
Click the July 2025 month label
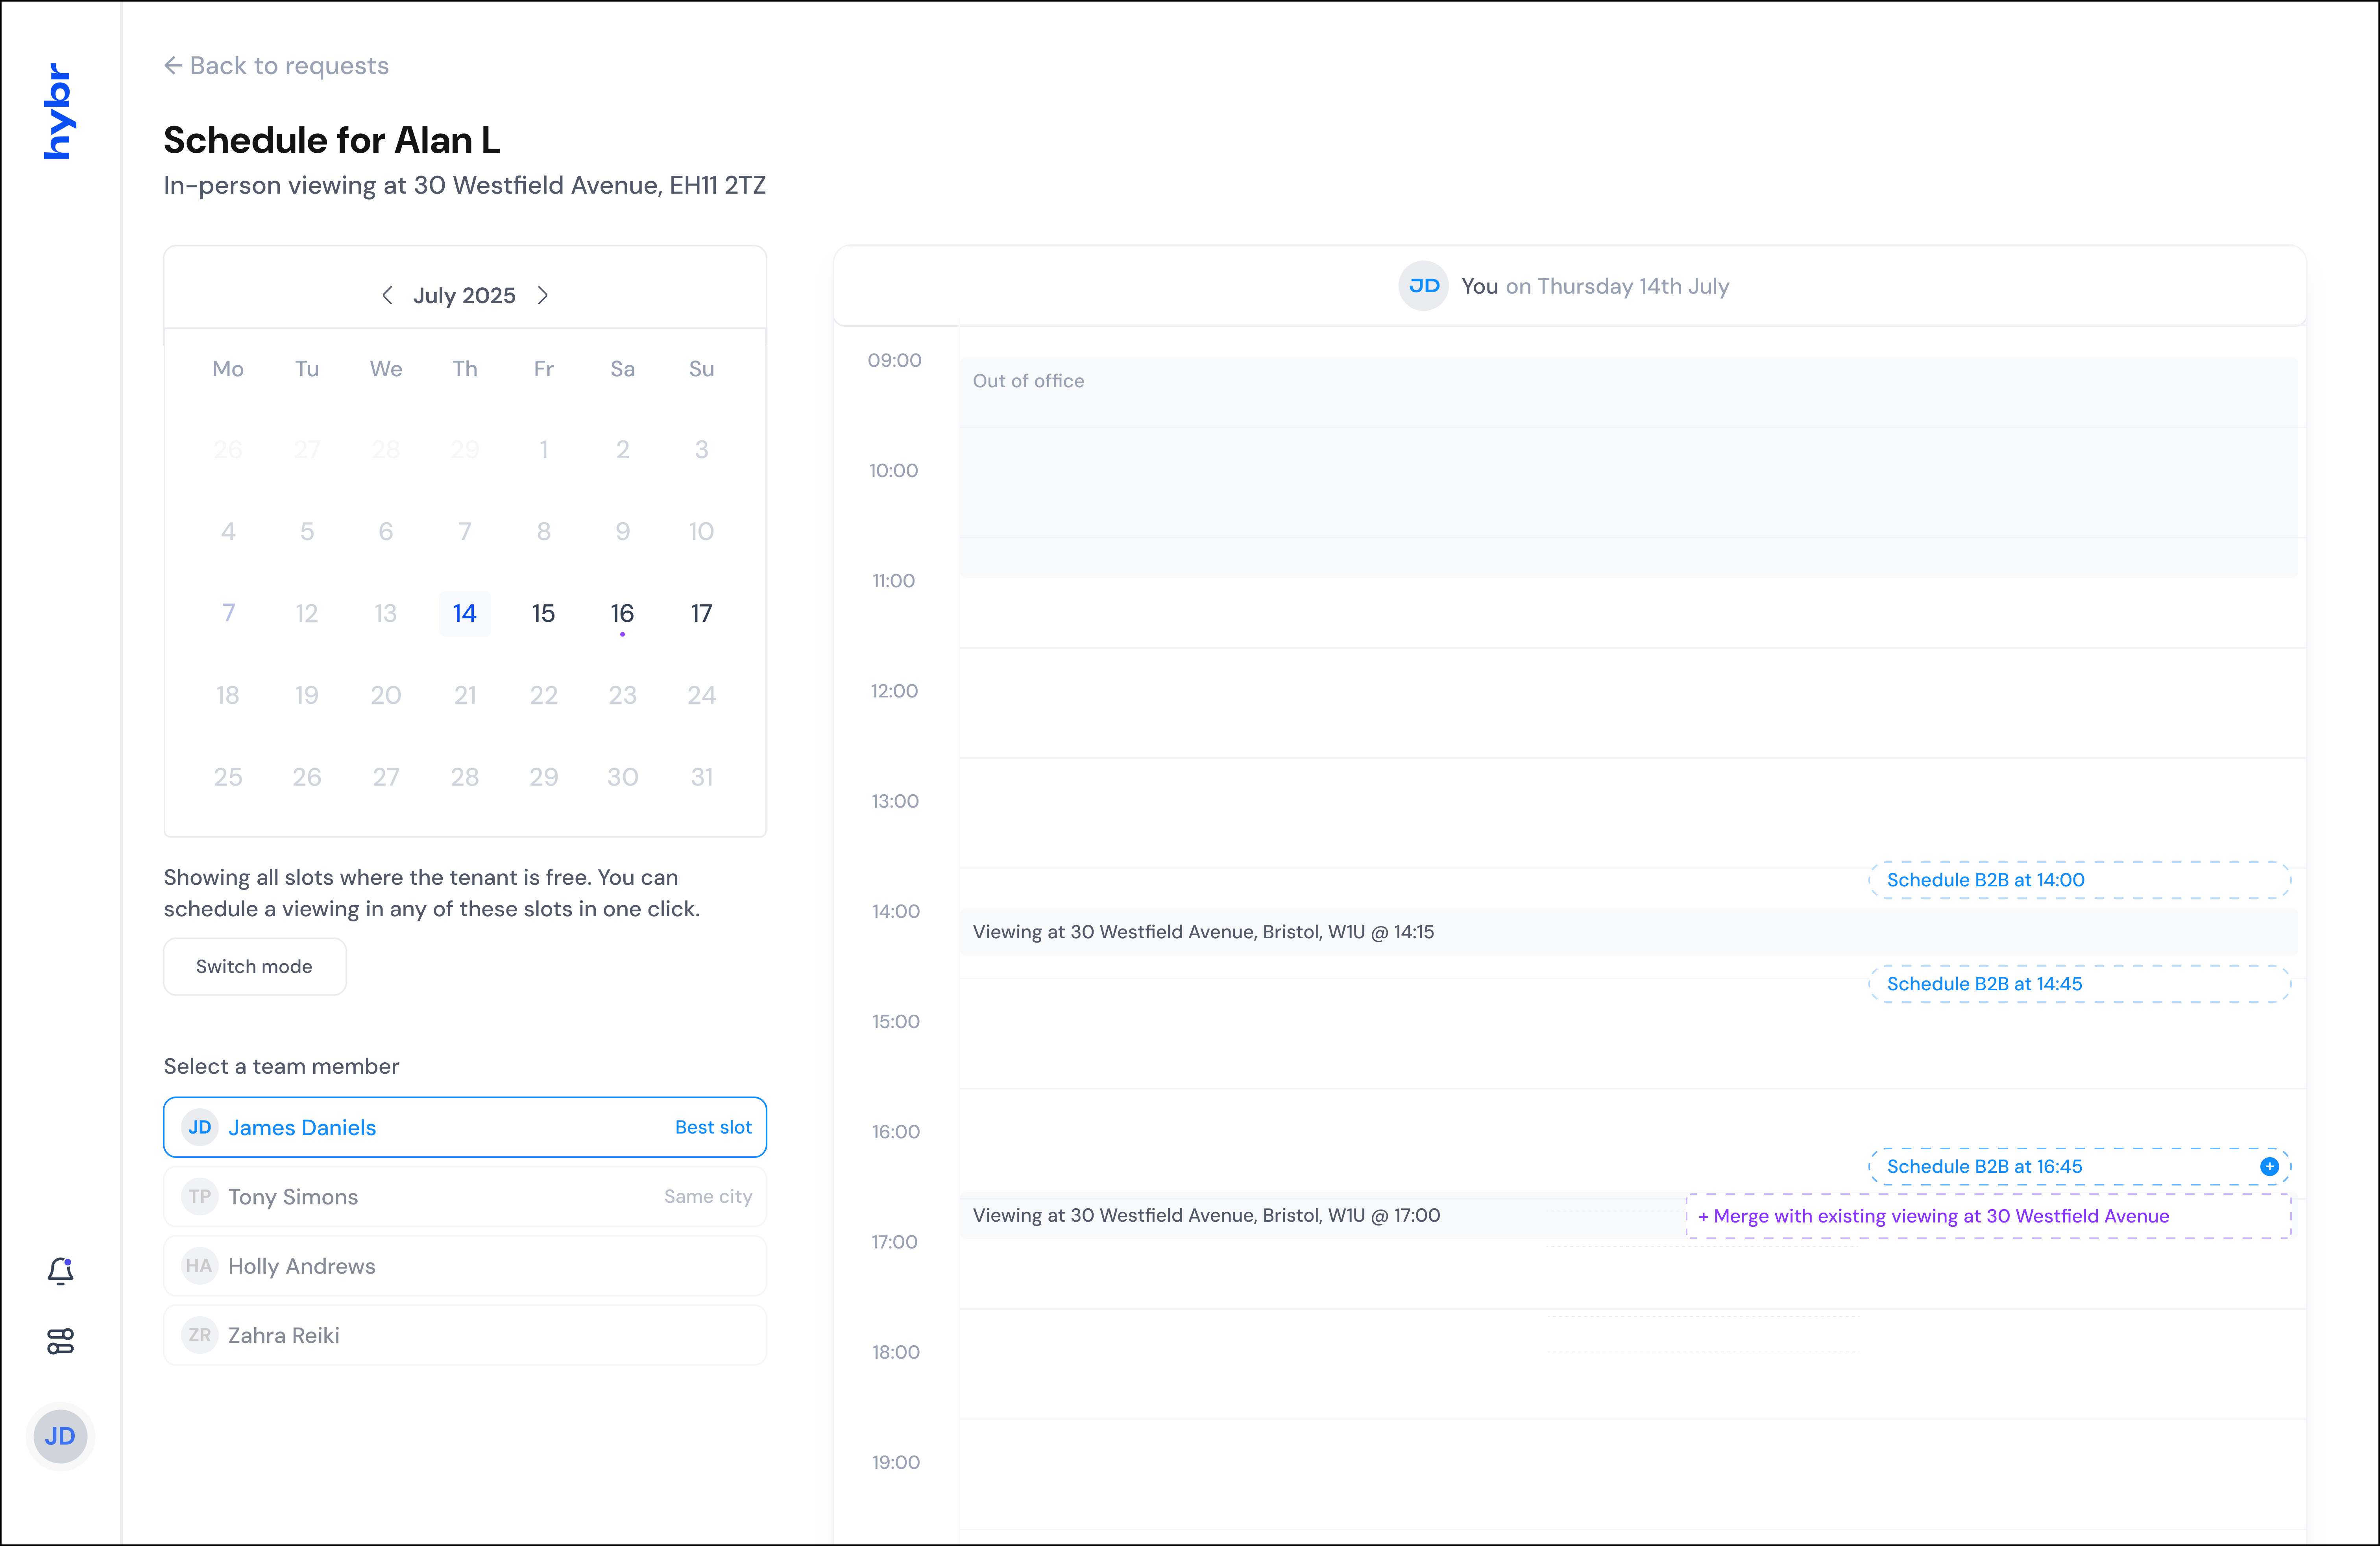pyautogui.click(x=465, y=295)
